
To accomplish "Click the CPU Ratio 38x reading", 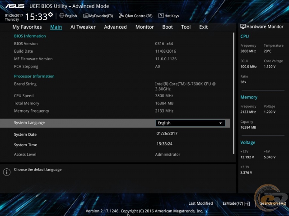I will pyautogui.click(x=243, y=82).
